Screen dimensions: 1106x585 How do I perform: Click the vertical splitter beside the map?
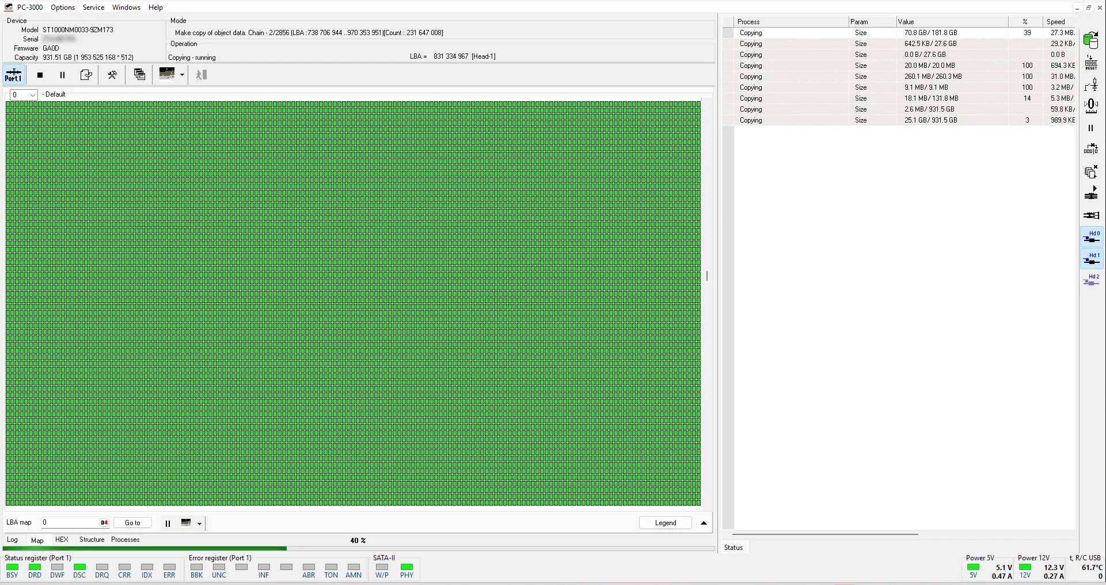pyautogui.click(x=707, y=276)
